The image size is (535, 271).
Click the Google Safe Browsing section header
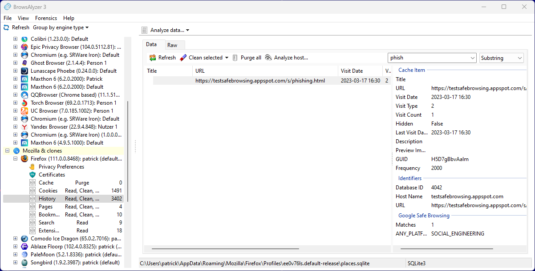pos(424,216)
